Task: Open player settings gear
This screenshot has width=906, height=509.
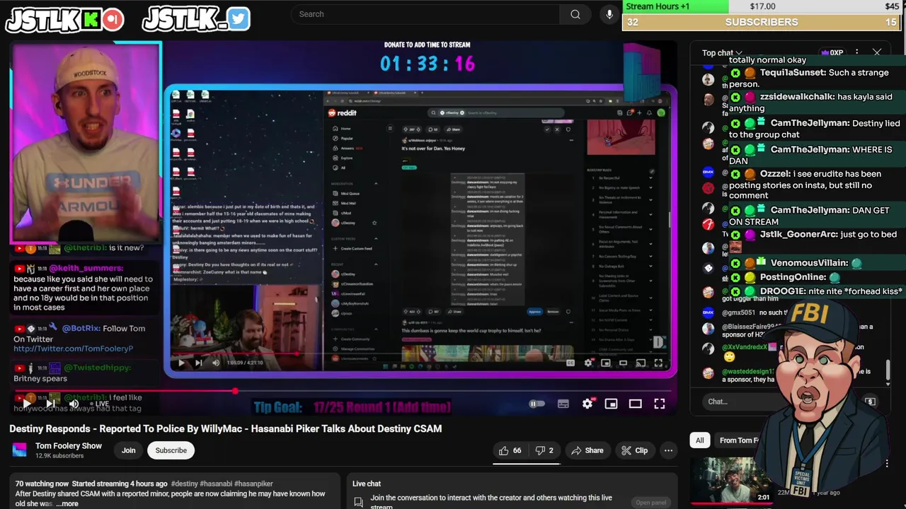Action: (x=587, y=404)
